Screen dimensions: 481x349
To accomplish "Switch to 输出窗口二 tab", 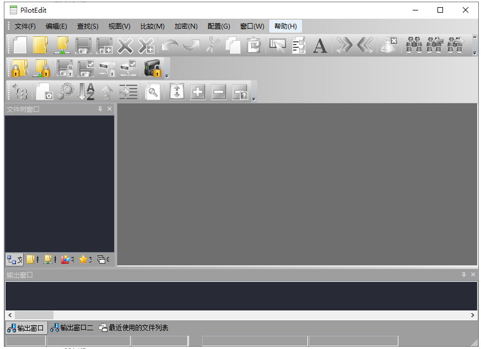I will point(72,328).
